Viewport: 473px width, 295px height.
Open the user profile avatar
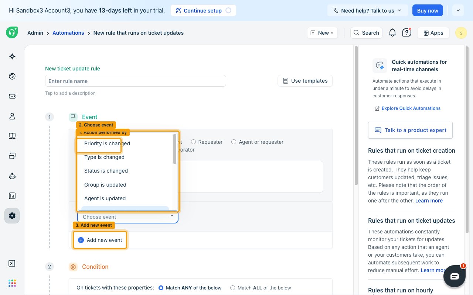tap(461, 33)
